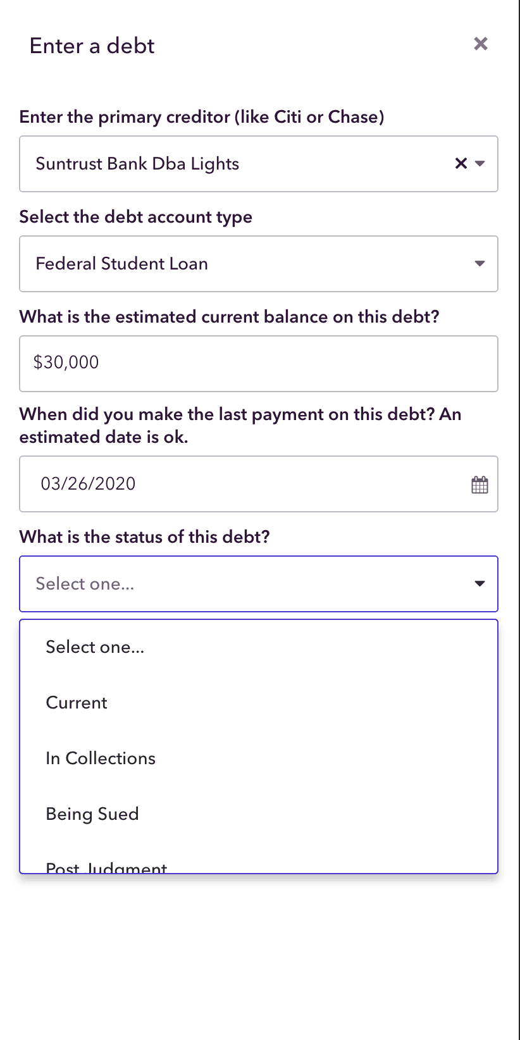Click the debt status dropdown arrow
Image resolution: width=520 pixels, height=1040 pixels.
click(480, 584)
